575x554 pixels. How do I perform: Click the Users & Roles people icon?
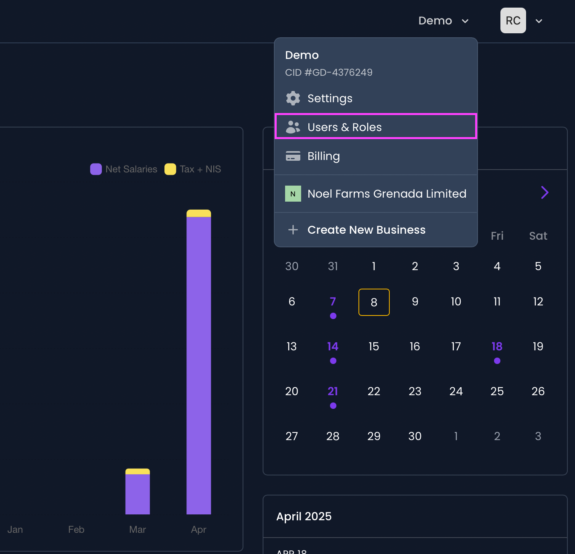click(x=293, y=127)
